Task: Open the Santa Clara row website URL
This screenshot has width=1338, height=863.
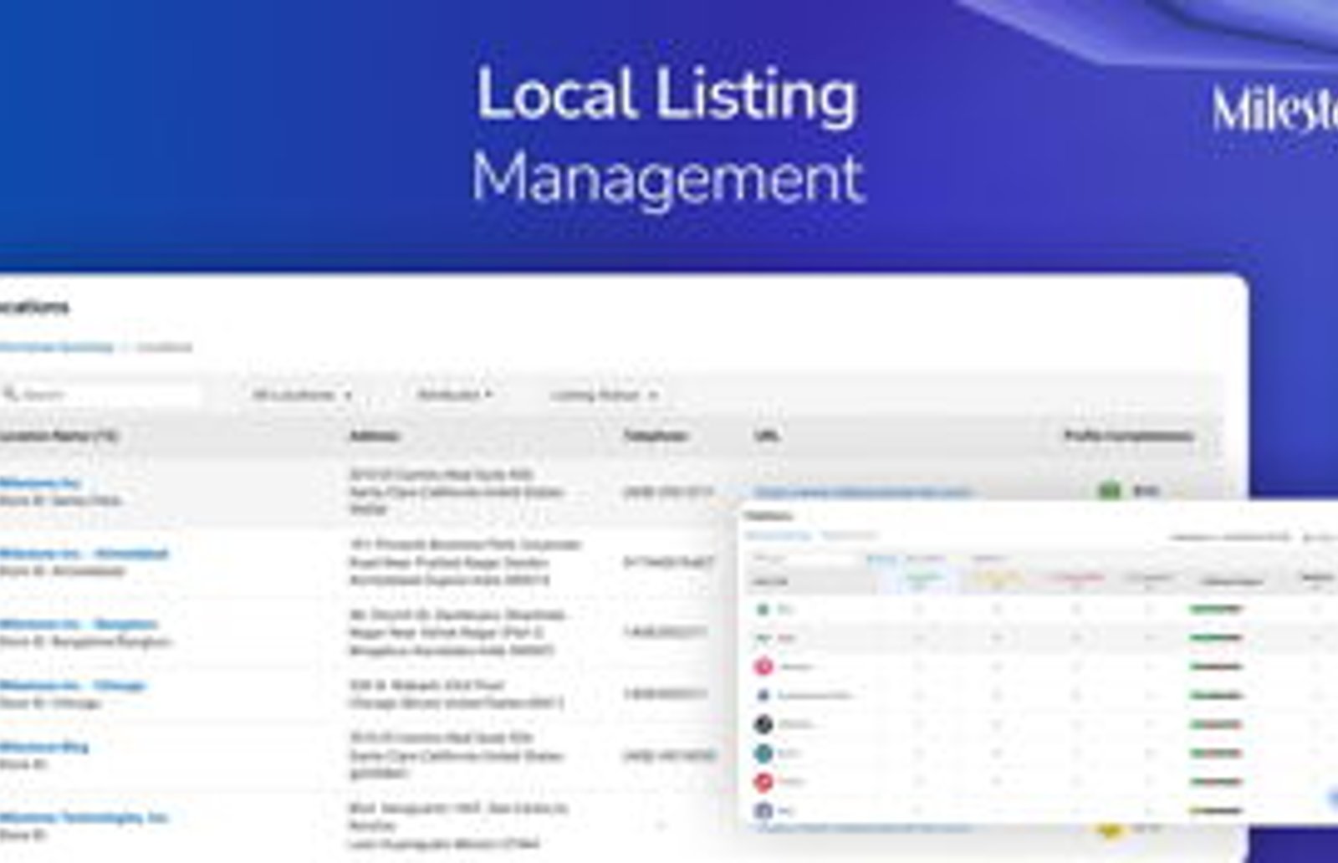Action: 863,492
